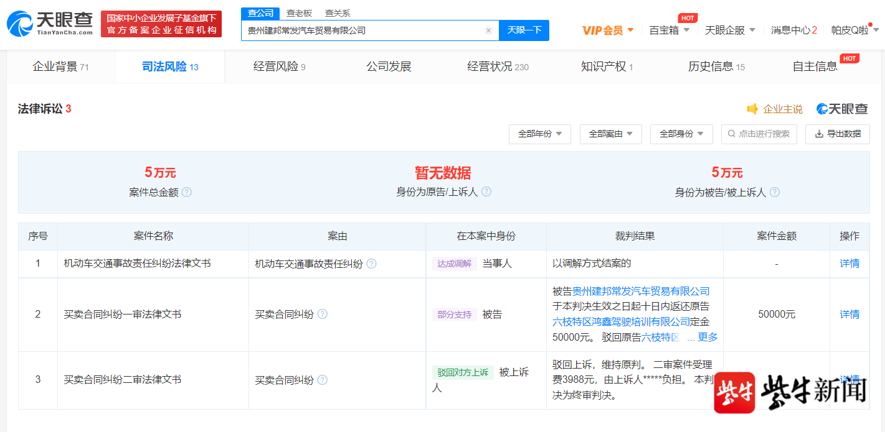The height and width of the screenshot is (432, 885).
Task: Click help icon next to 机动车交通事故责任纠纷
Action: [371, 264]
